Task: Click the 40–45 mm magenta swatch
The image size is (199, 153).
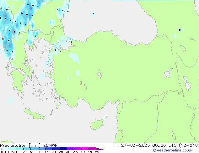Action: click(85, 149)
